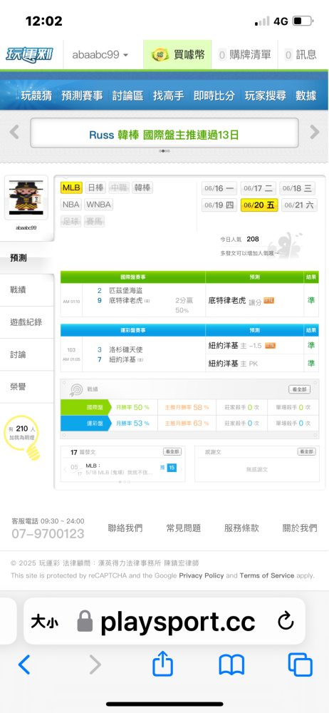Open 即時比分 live scores
329x713 pixels.
pos(214,96)
